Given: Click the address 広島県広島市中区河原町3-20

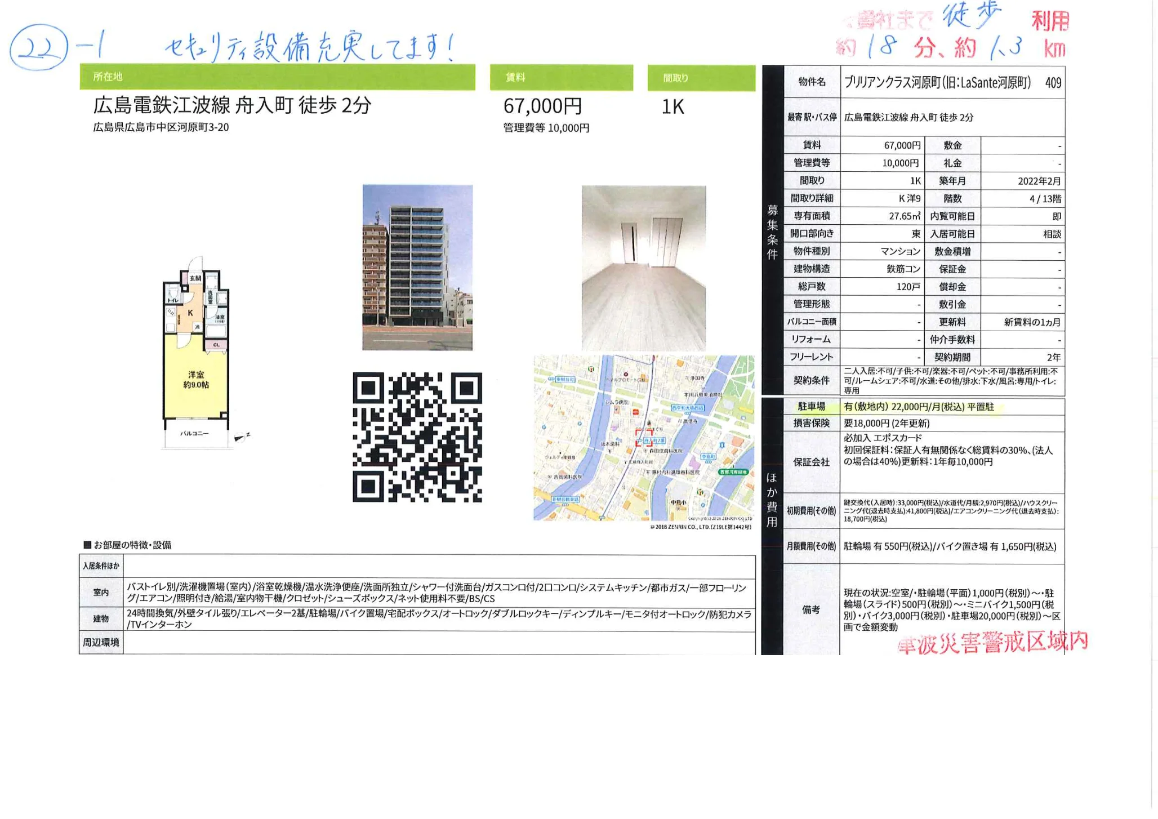Looking at the screenshot, I should pos(161,127).
